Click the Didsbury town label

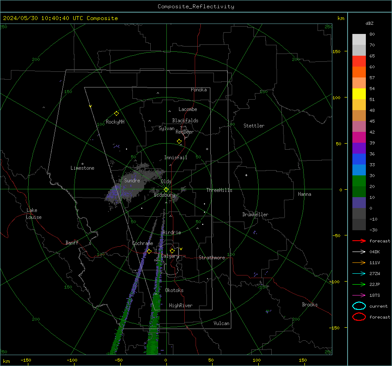(164, 195)
